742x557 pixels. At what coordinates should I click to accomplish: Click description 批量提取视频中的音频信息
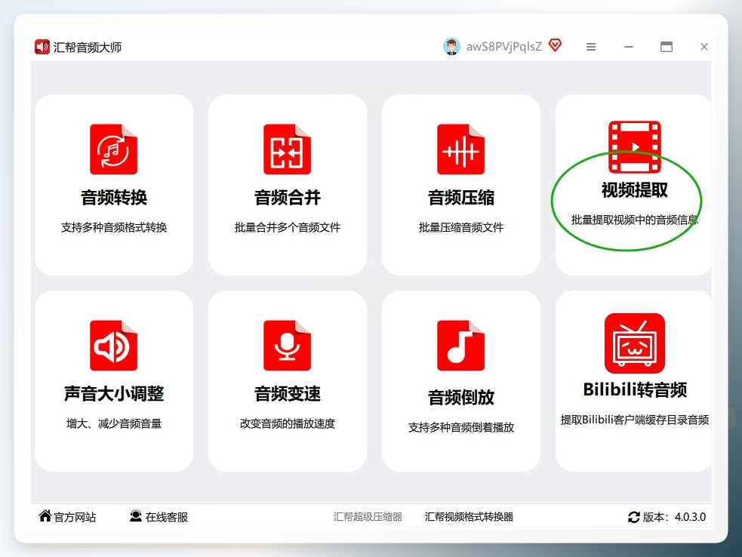click(x=635, y=220)
